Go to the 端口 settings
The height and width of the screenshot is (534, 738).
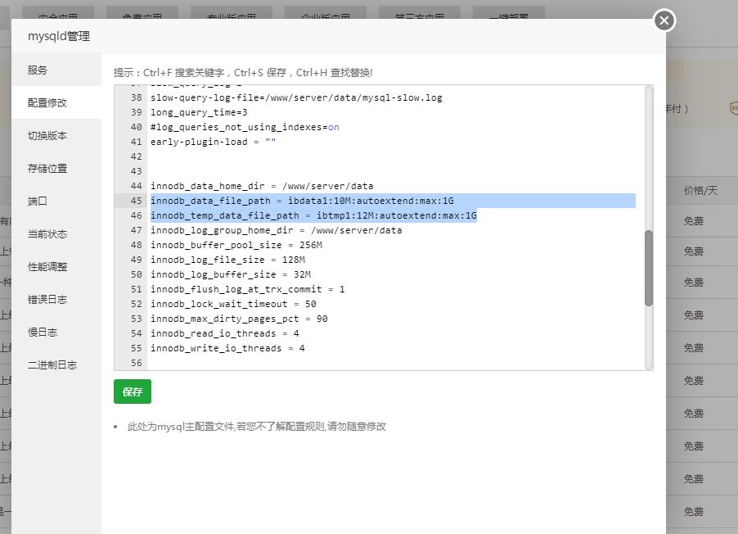pyautogui.click(x=38, y=201)
